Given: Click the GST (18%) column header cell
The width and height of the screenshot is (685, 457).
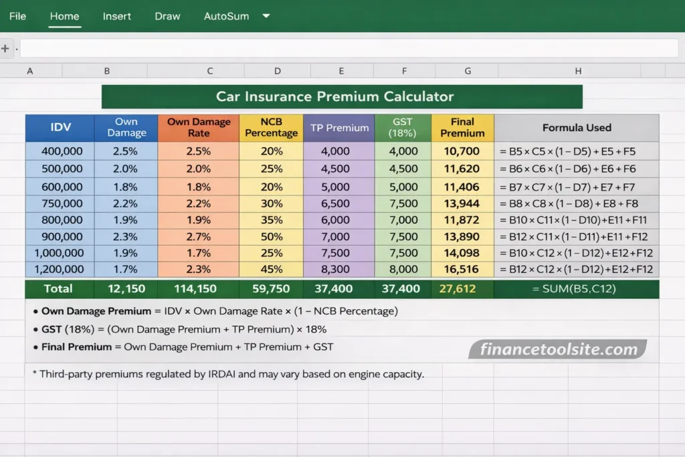Looking at the screenshot, I should point(403,127).
